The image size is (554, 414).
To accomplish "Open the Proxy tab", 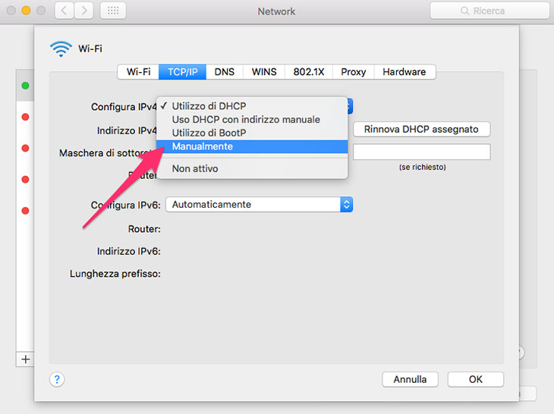I will click(x=354, y=72).
